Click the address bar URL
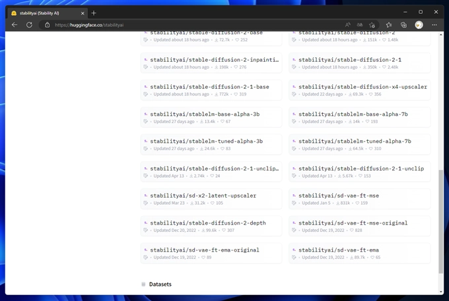Image resolution: width=449 pixels, height=301 pixels. (89, 25)
